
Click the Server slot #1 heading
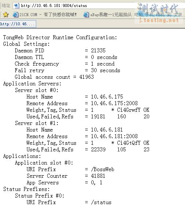coord(37,123)
